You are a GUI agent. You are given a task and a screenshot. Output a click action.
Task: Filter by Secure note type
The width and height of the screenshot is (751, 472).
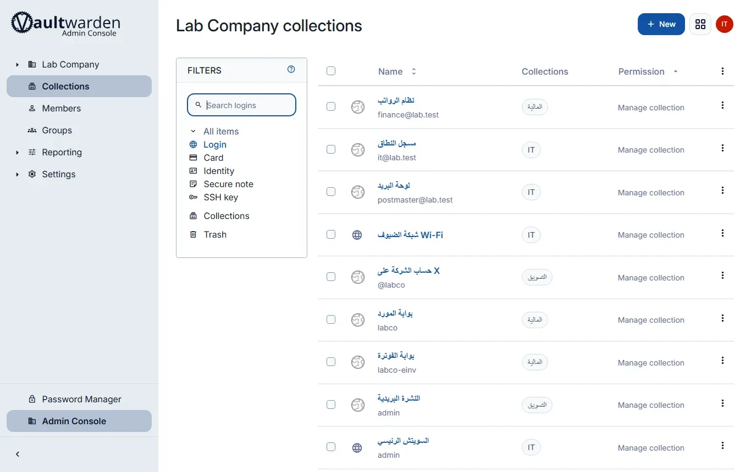(228, 184)
